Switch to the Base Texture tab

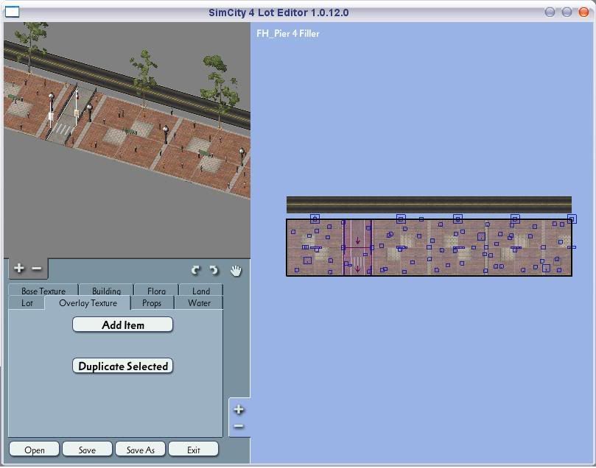[x=43, y=291]
